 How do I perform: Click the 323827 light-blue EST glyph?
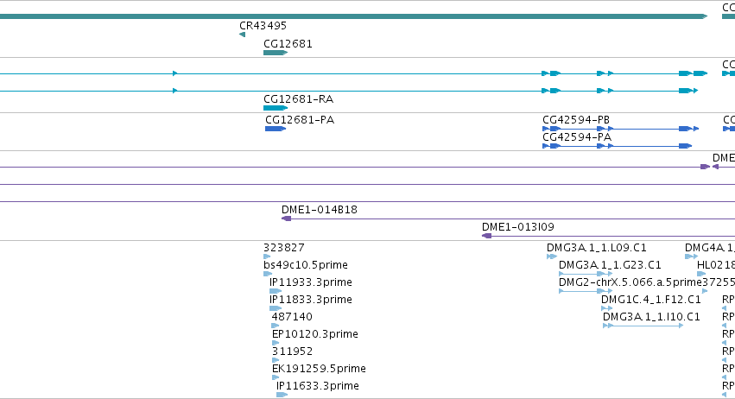click(x=267, y=256)
